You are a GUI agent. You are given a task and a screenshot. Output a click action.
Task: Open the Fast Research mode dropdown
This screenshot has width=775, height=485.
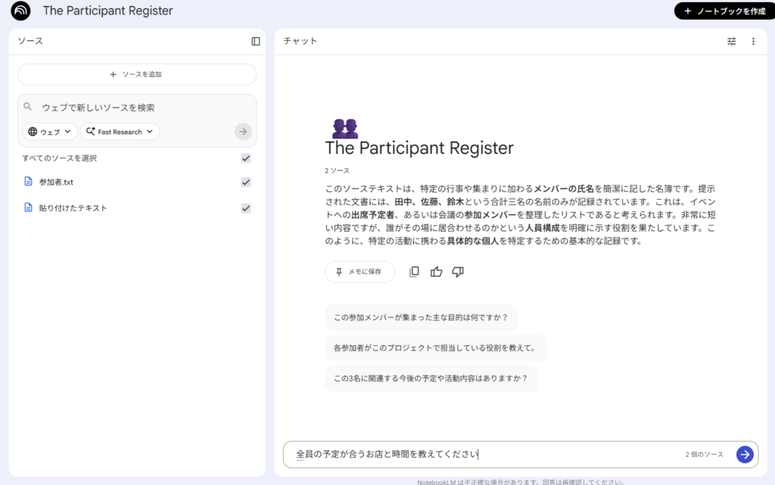pyautogui.click(x=120, y=132)
